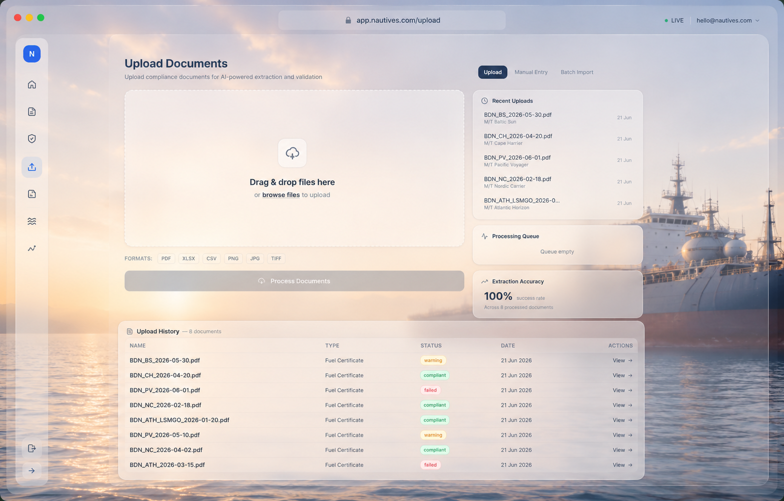Screen dimensions: 784x501
Task: Click the lock icon in address bar
Action: tap(348, 20)
